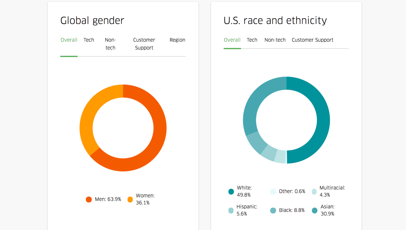Click the Men legend color dot
This screenshot has height=230, width=406.
89,199
